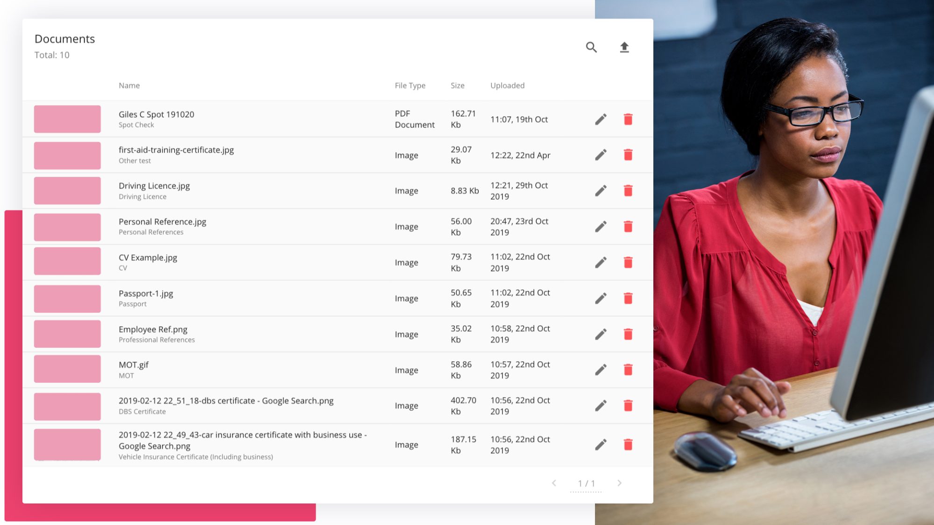Click the Name column header
This screenshot has width=934, height=525.
coord(129,85)
